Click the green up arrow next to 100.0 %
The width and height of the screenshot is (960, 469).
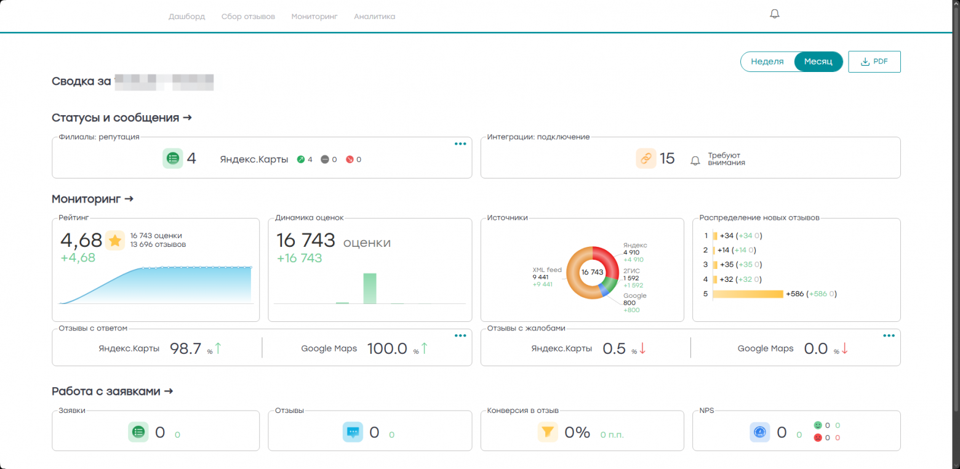point(424,348)
